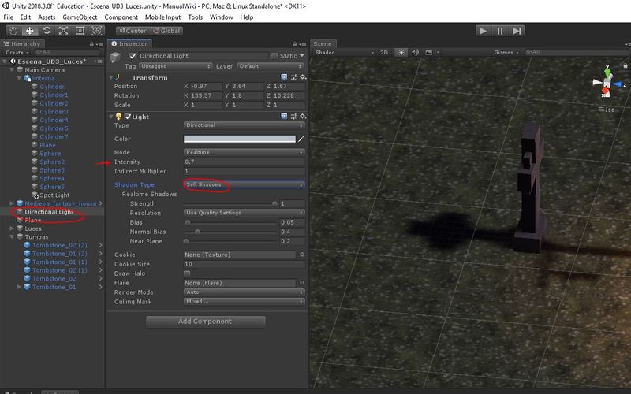Select the Rotate tool

47,31
